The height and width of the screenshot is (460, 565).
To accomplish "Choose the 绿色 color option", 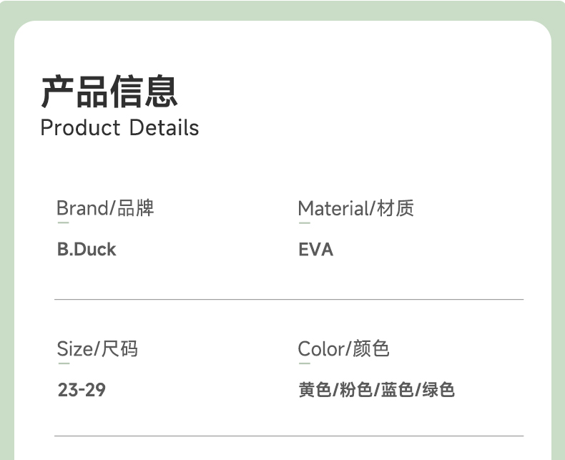I will [x=438, y=391].
